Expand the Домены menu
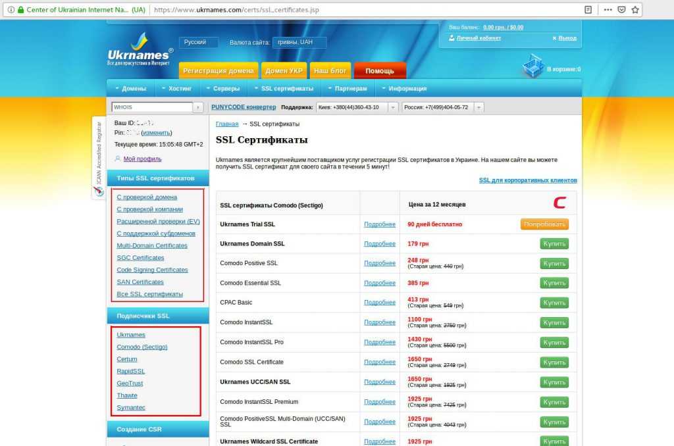The width and height of the screenshot is (674, 446). (x=131, y=89)
